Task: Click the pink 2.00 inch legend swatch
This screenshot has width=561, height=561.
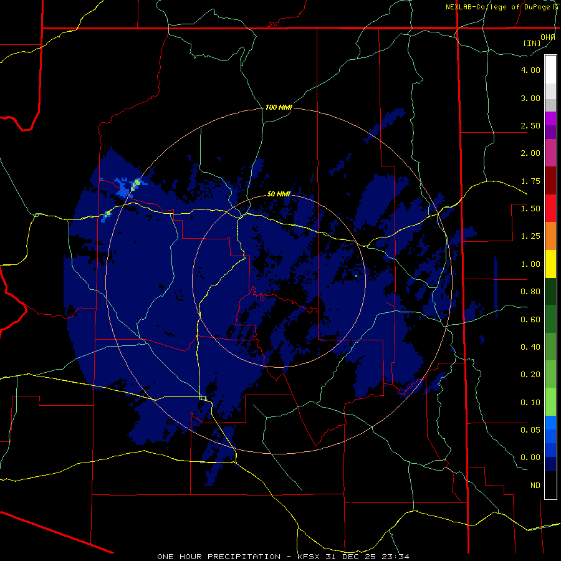Action: (550, 153)
